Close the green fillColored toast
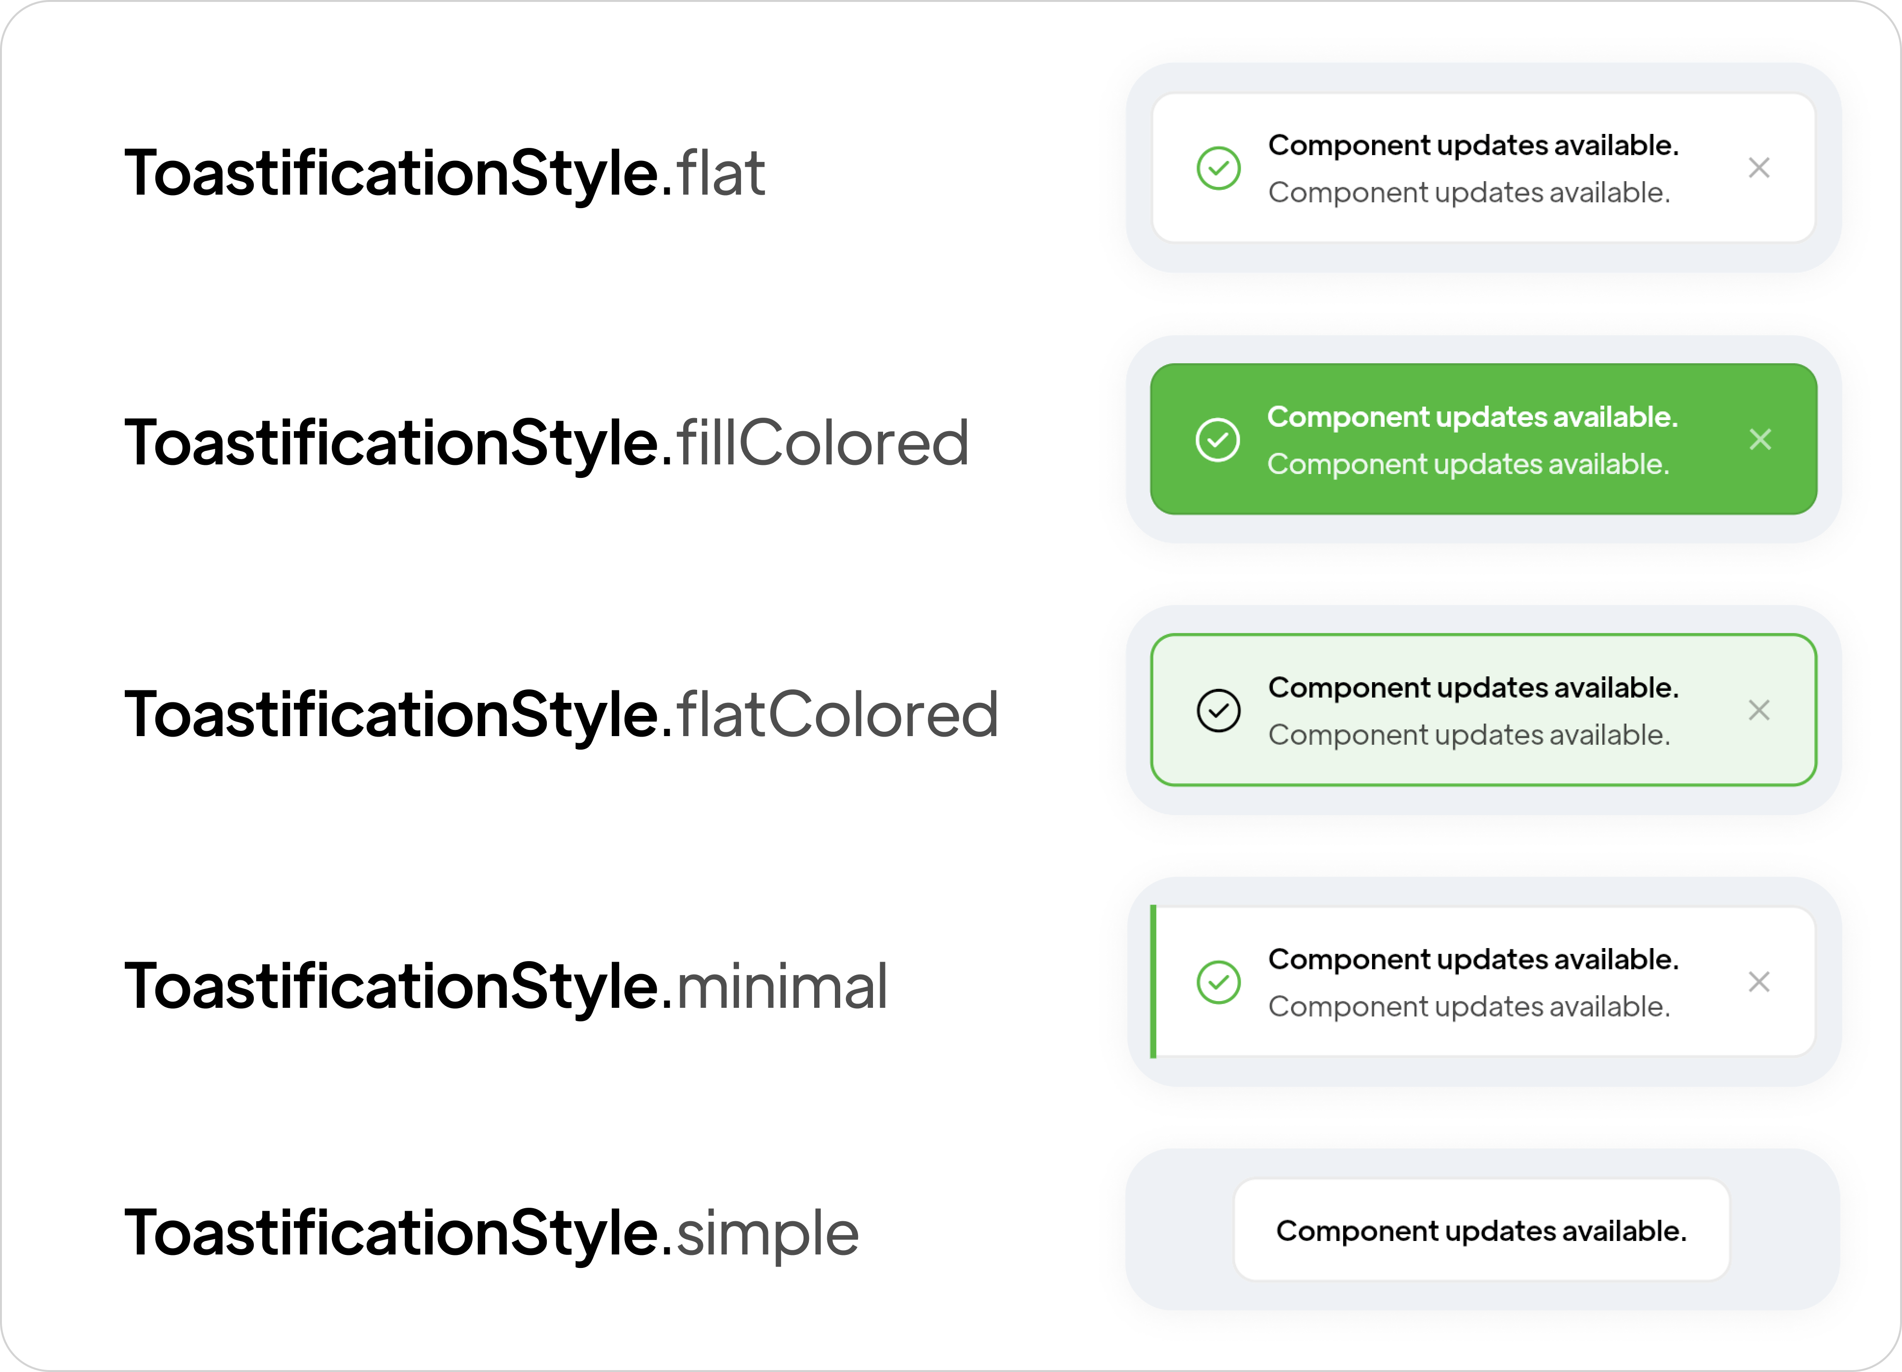This screenshot has width=1902, height=1372. pos(1759,439)
